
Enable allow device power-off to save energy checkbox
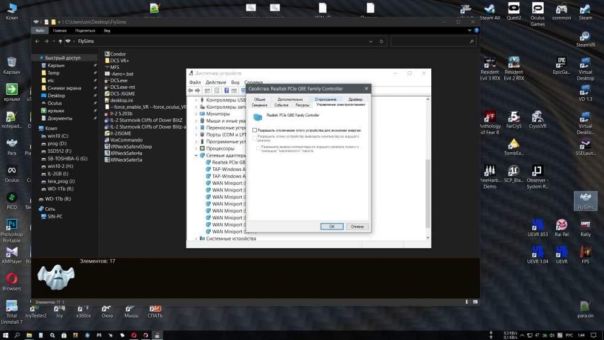pyautogui.click(x=255, y=130)
